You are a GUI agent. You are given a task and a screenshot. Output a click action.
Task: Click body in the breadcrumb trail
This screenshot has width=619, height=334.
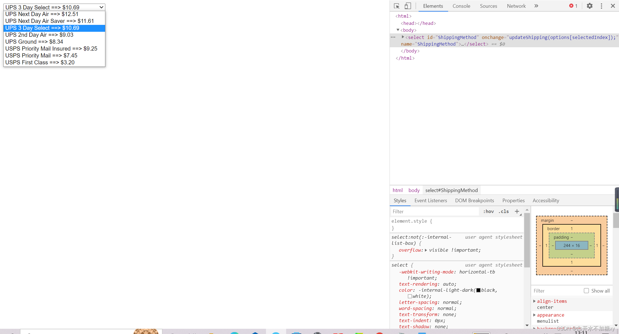[414, 190]
